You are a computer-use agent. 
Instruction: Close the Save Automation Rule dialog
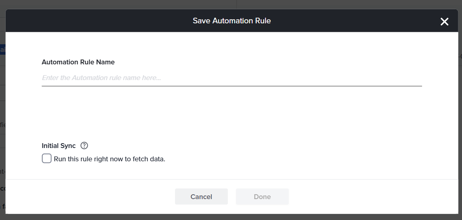[x=444, y=22]
